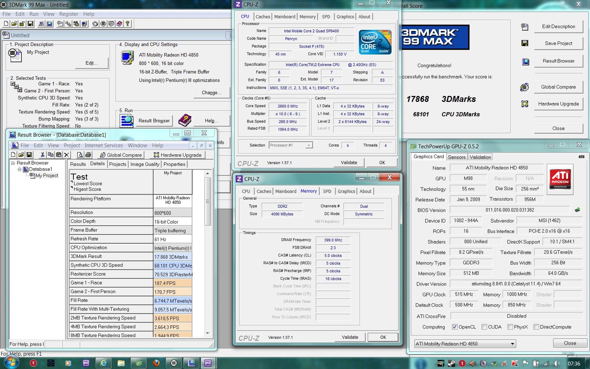This screenshot has height=369, width=590.
Task: Click the Change... button in display settings
Action: pos(211,93)
